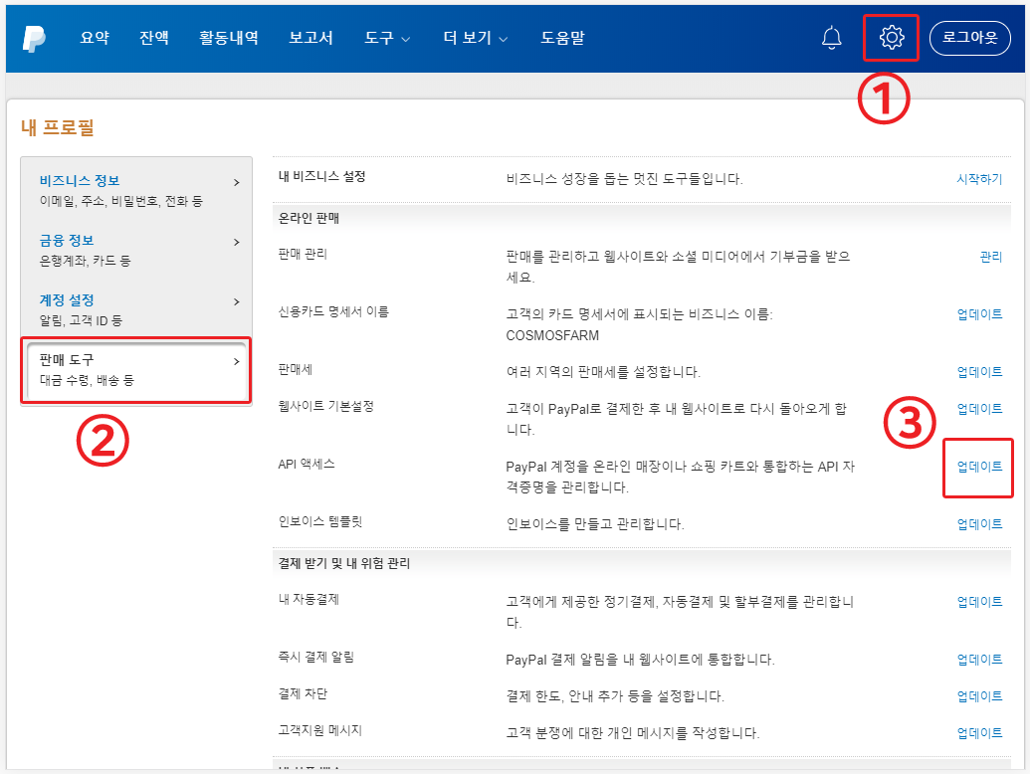
Task: Expand the 비즈니스 정보 section chevron
Action: pyautogui.click(x=237, y=183)
